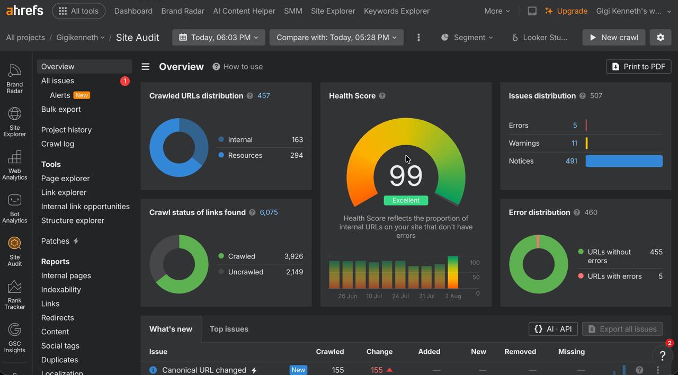This screenshot has width=678, height=375.
Task: Click the Ahrefs logo
Action: pyautogui.click(x=25, y=11)
